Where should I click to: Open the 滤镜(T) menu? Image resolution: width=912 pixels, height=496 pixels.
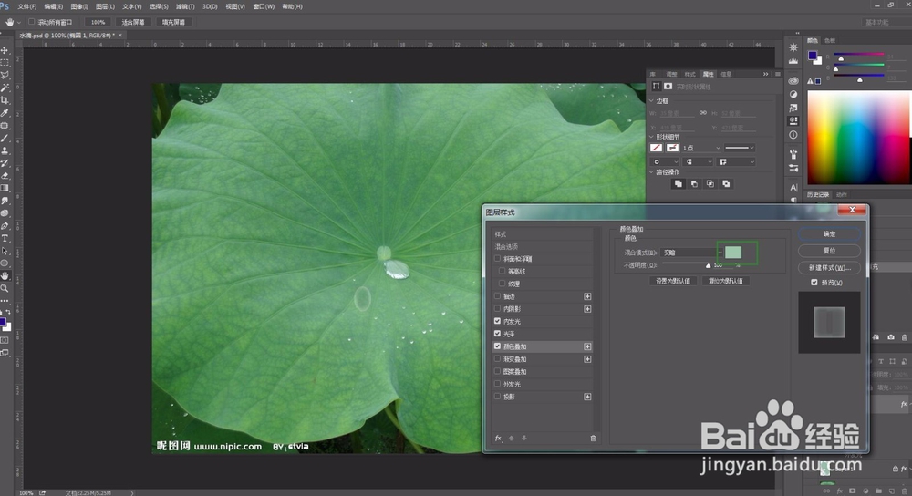coord(185,7)
